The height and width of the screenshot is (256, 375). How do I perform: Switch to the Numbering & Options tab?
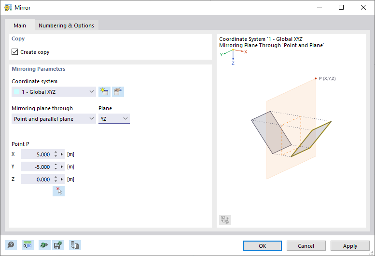pos(66,26)
